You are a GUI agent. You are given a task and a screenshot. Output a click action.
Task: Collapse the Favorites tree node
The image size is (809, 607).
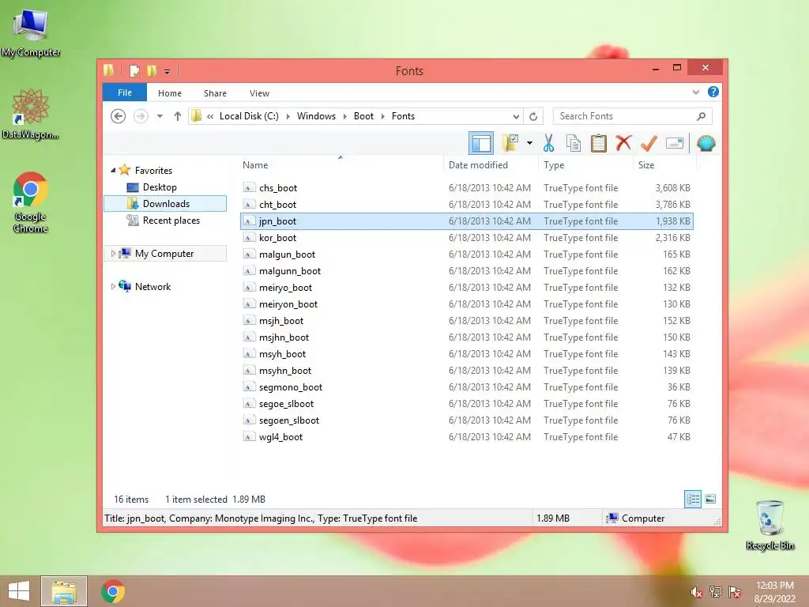point(113,170)
